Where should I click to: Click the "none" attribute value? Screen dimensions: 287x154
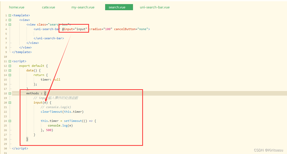[x=143, y=29]
